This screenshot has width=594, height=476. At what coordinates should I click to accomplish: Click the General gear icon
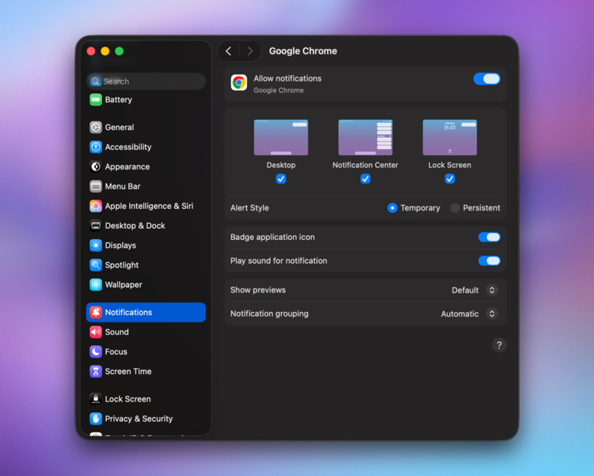coord(95,128)
